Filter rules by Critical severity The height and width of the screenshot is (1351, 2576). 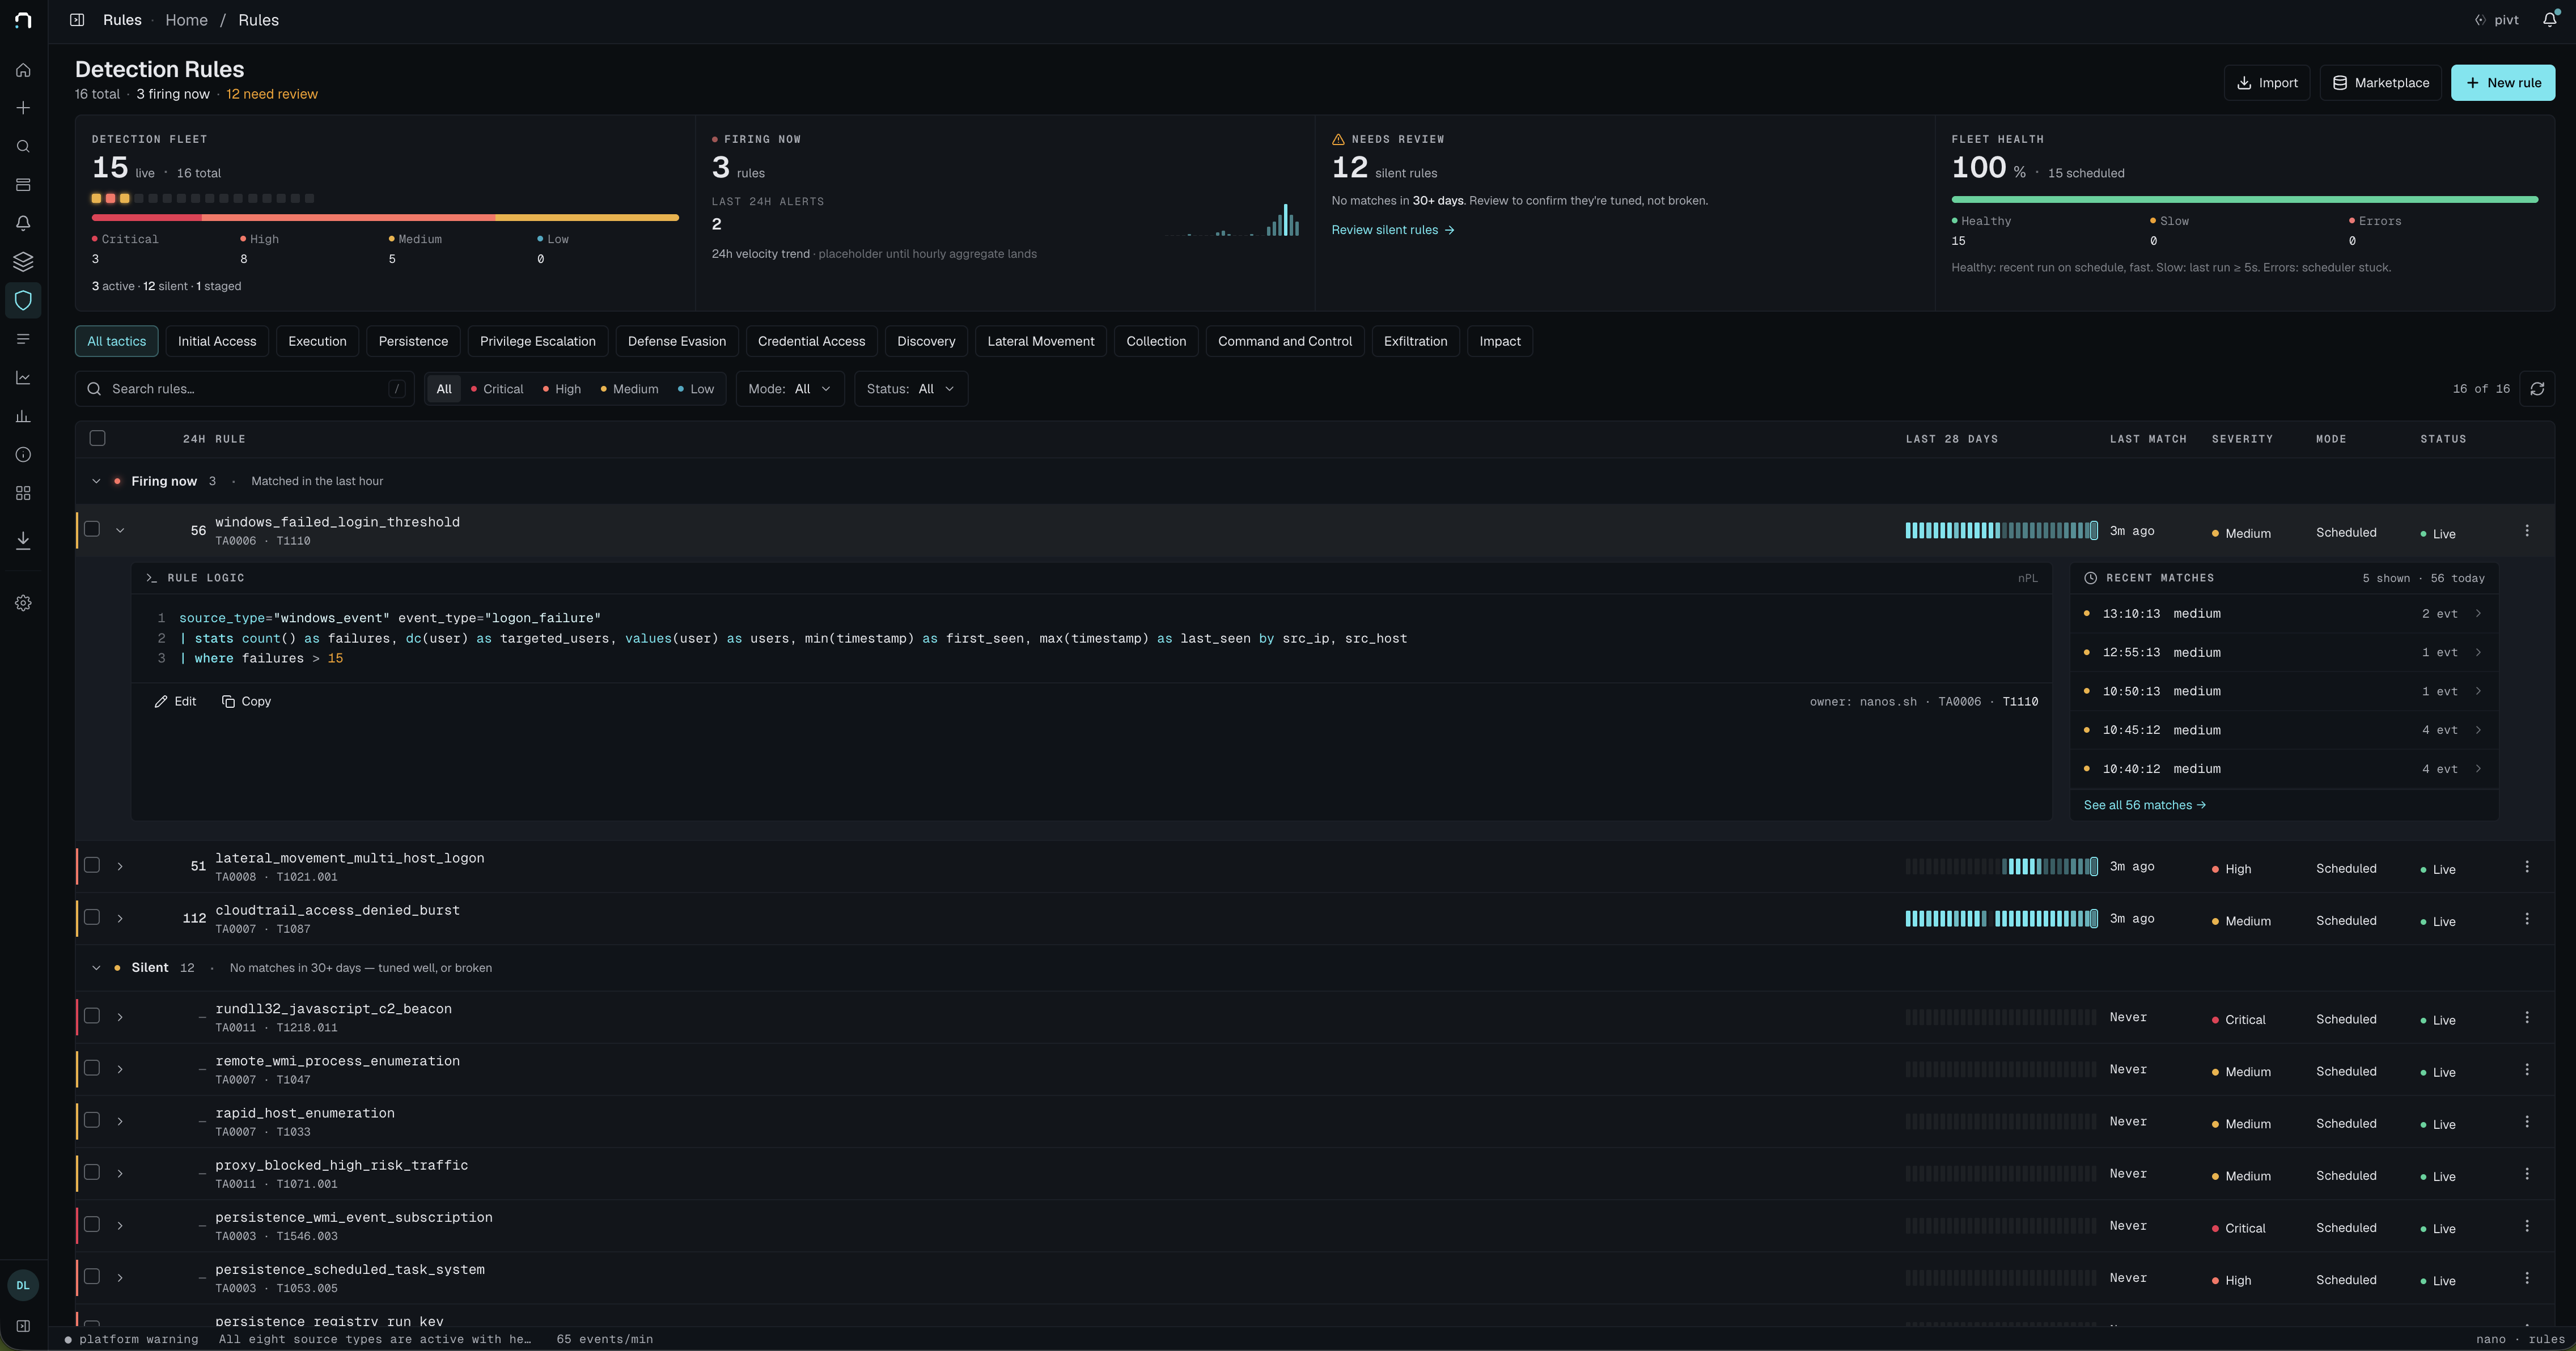pos(497,389)
